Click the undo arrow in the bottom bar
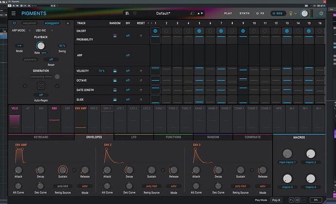 (x=291, y=200)
